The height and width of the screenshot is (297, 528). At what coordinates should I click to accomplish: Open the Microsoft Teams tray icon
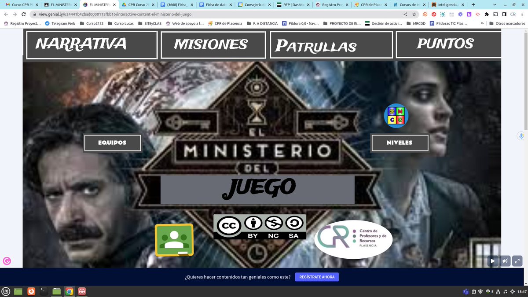465,291
